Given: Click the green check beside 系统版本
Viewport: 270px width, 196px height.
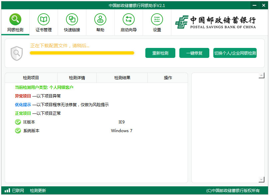Looking at the screenshot, I should [x=18, y=131].
